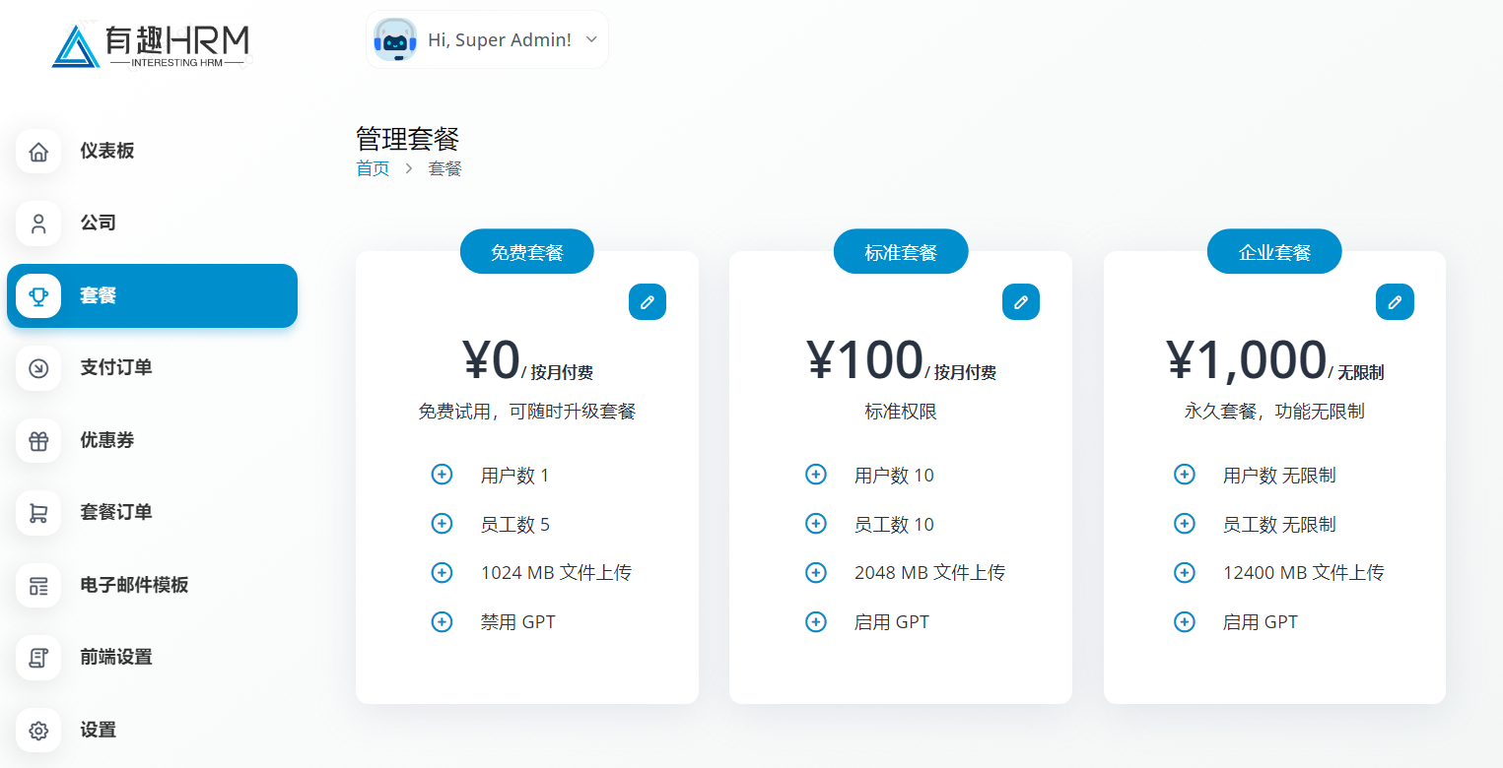The width and height of the screenshot is (1503, 768).
Task: Click the home icon beside 仪表板
Action: coord(38,152)
